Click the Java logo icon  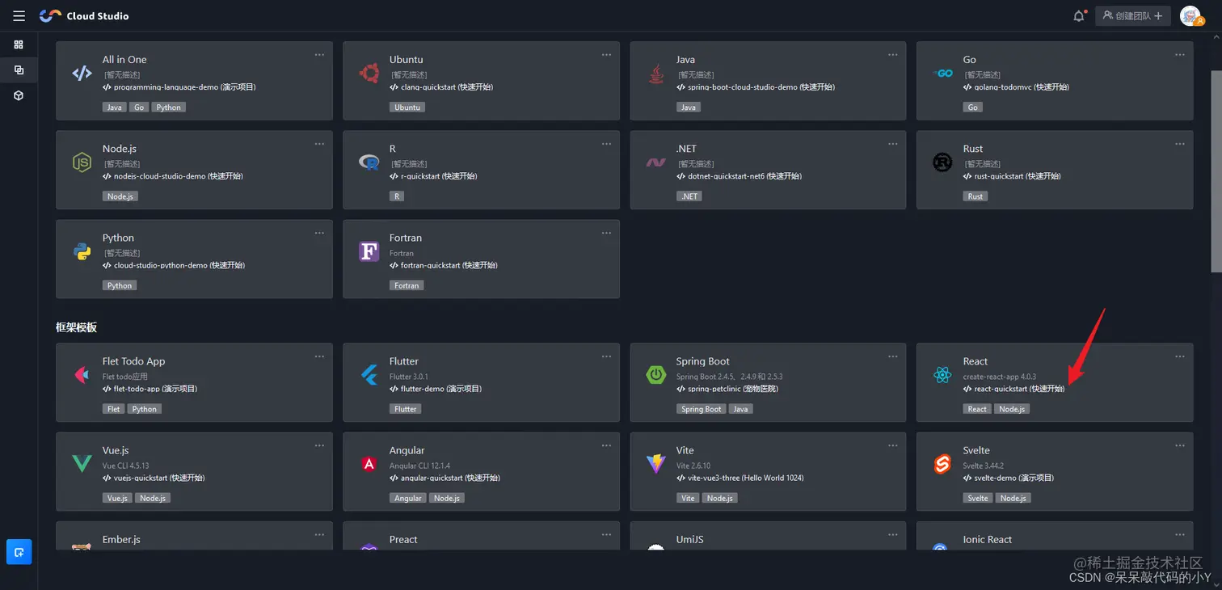click(x=656, y=74)
